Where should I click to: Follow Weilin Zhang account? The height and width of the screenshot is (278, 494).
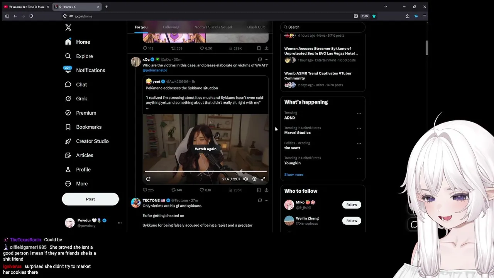[352, 221]
